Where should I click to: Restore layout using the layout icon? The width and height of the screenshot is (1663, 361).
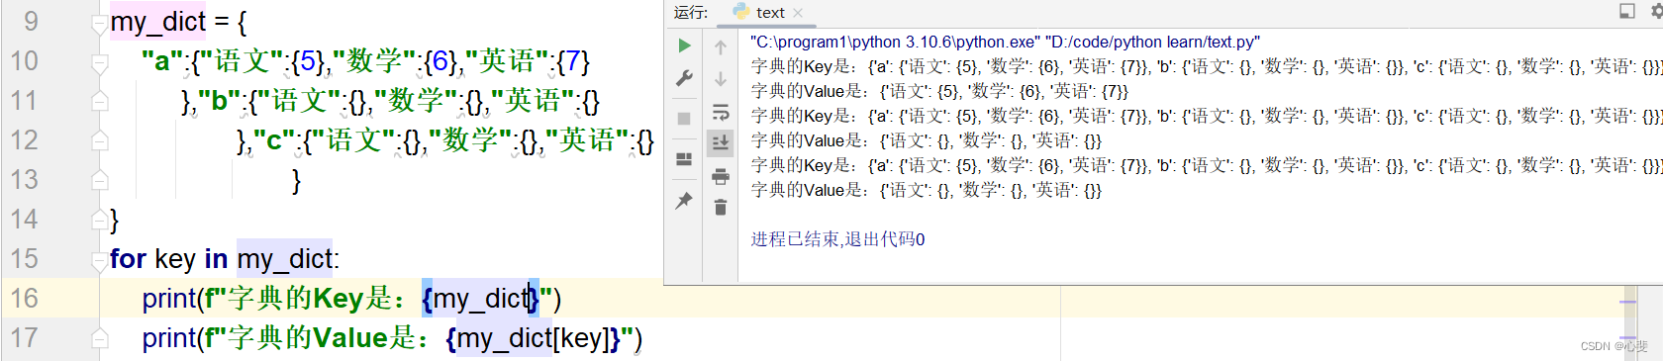(x=684, y=158)
